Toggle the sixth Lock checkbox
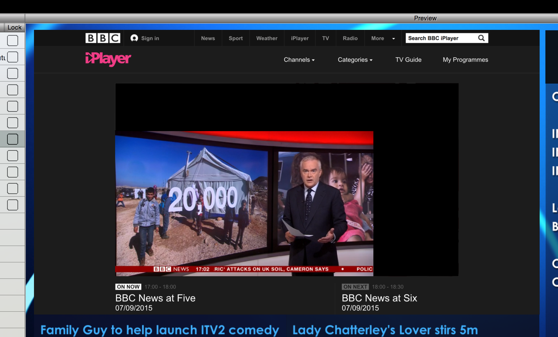This screenshot has width=558, height=337. point(13,123)
